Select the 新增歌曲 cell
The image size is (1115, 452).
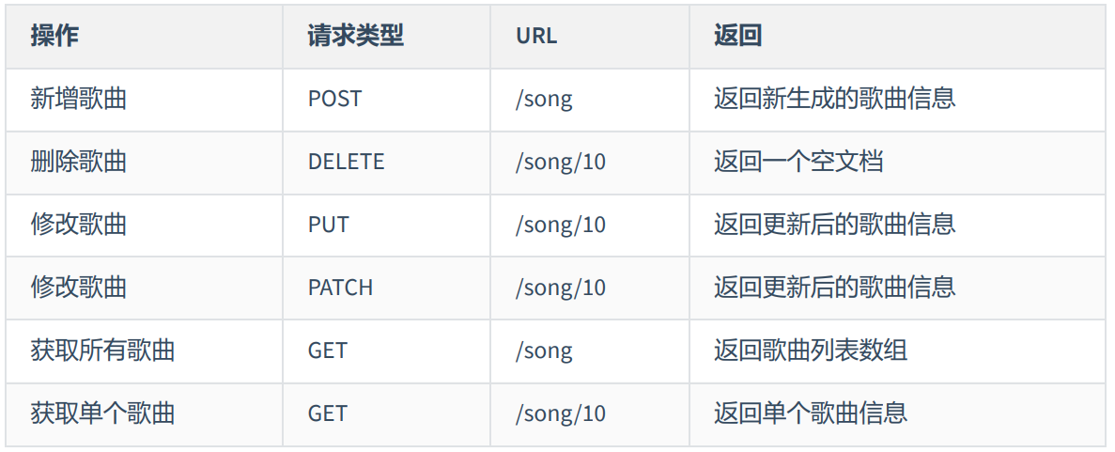(x=79, y=99)
